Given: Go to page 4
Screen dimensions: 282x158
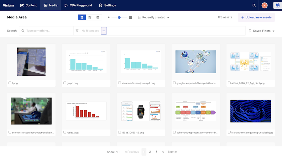Looking at the screenshot, I should pos(163,152).
